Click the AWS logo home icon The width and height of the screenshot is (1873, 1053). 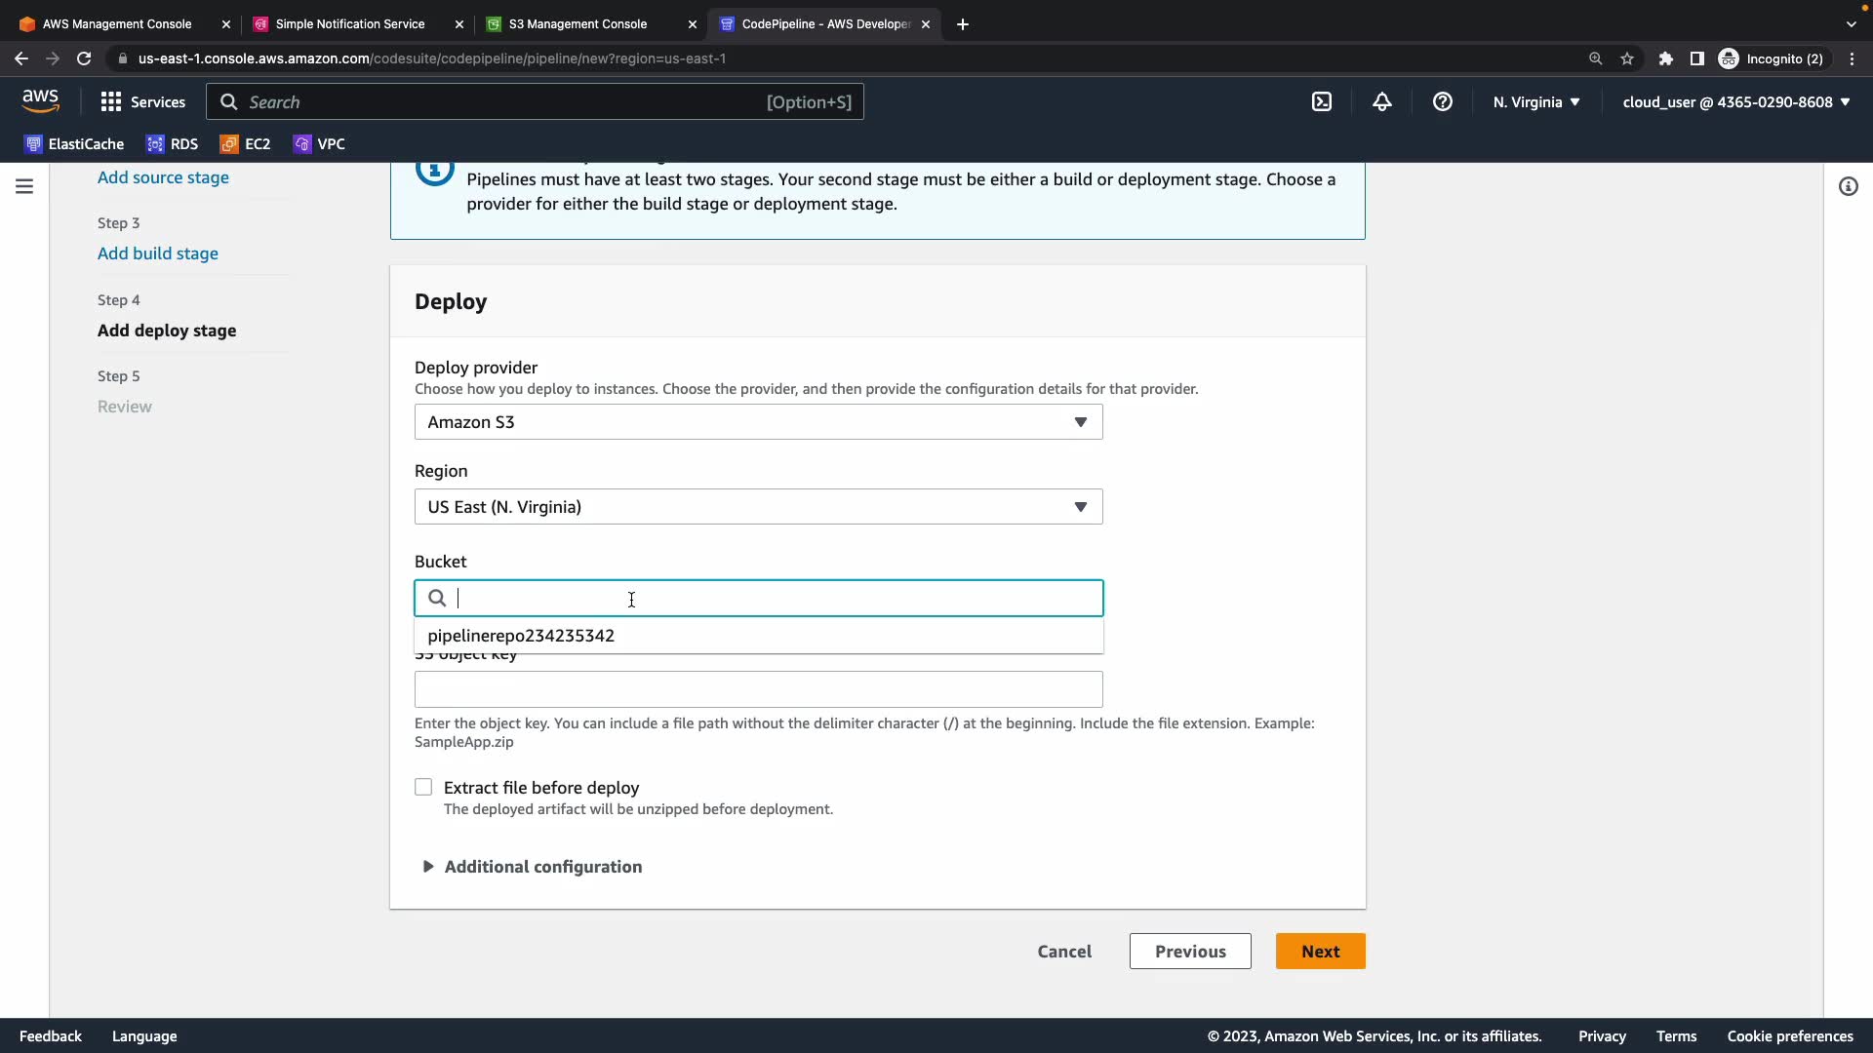click(x=41, y=100)
